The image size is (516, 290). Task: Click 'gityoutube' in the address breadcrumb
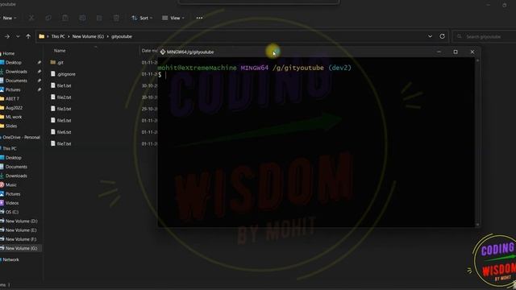122,36
